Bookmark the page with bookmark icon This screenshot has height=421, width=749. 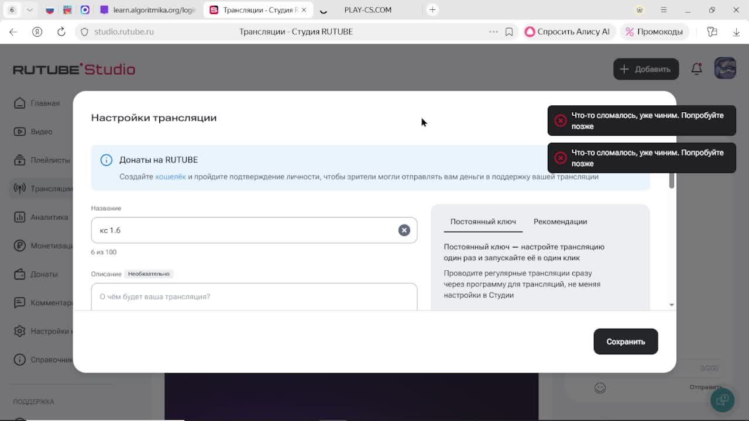pyautogui.click(x=509, y=32)
